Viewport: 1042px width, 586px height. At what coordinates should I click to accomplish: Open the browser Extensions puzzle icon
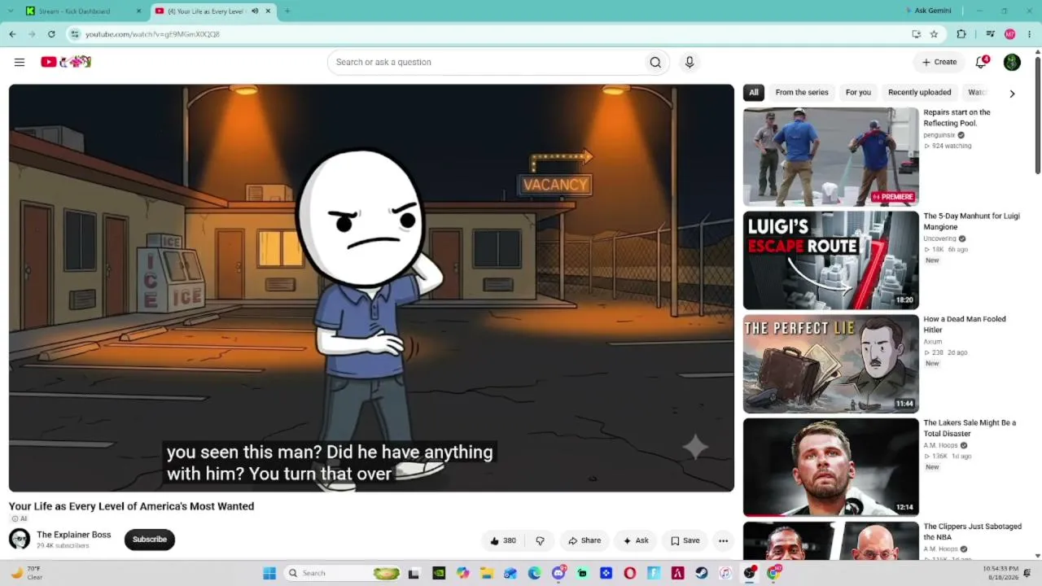point(961,34)
